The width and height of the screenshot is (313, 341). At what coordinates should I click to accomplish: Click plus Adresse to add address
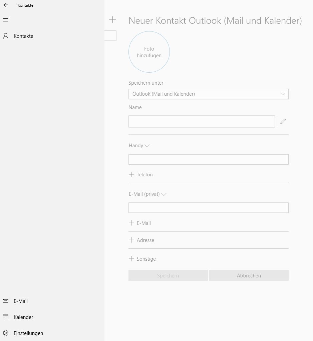point(141,240)
